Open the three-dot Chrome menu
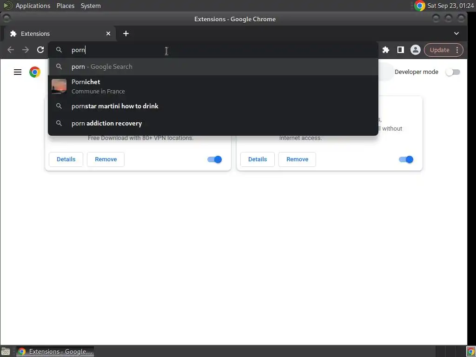Image resolution: width=476 pixels, height=357 pixels. (x=457, y=50)
